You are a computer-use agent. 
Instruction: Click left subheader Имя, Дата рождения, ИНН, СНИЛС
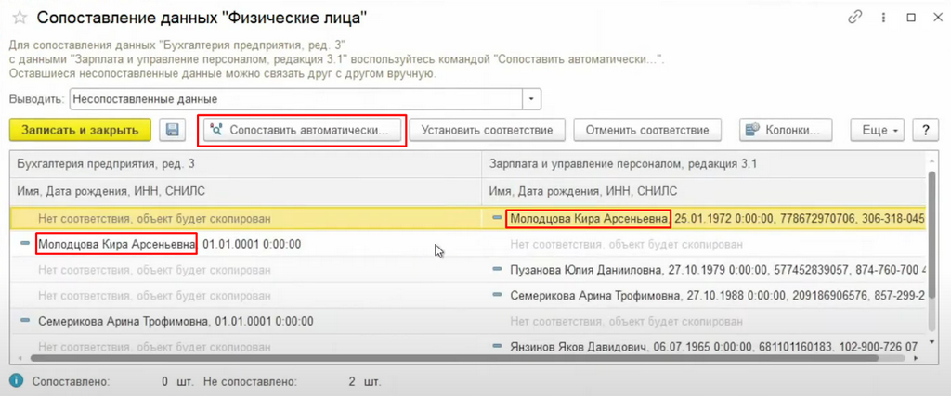click(x=246, y=191)
